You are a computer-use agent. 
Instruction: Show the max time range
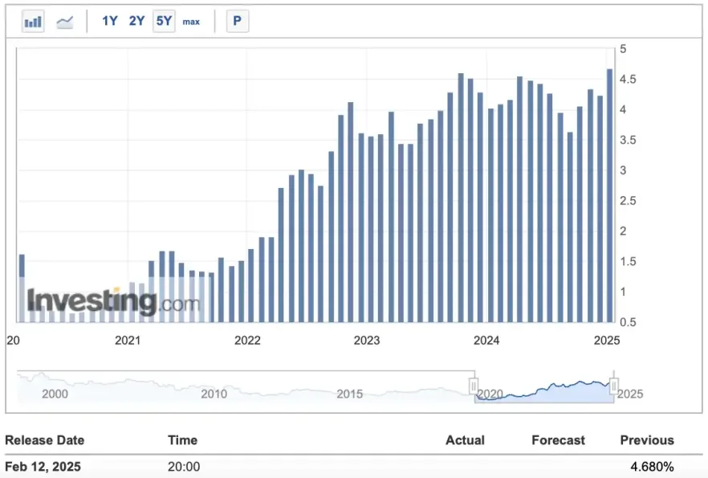click(191, 22)
